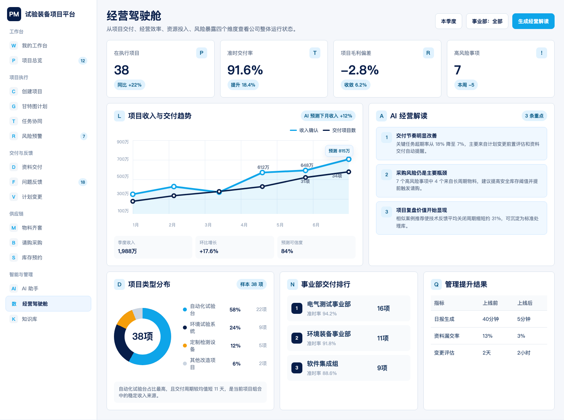Click the 资料漏交率 table row label

coord(446,336)
